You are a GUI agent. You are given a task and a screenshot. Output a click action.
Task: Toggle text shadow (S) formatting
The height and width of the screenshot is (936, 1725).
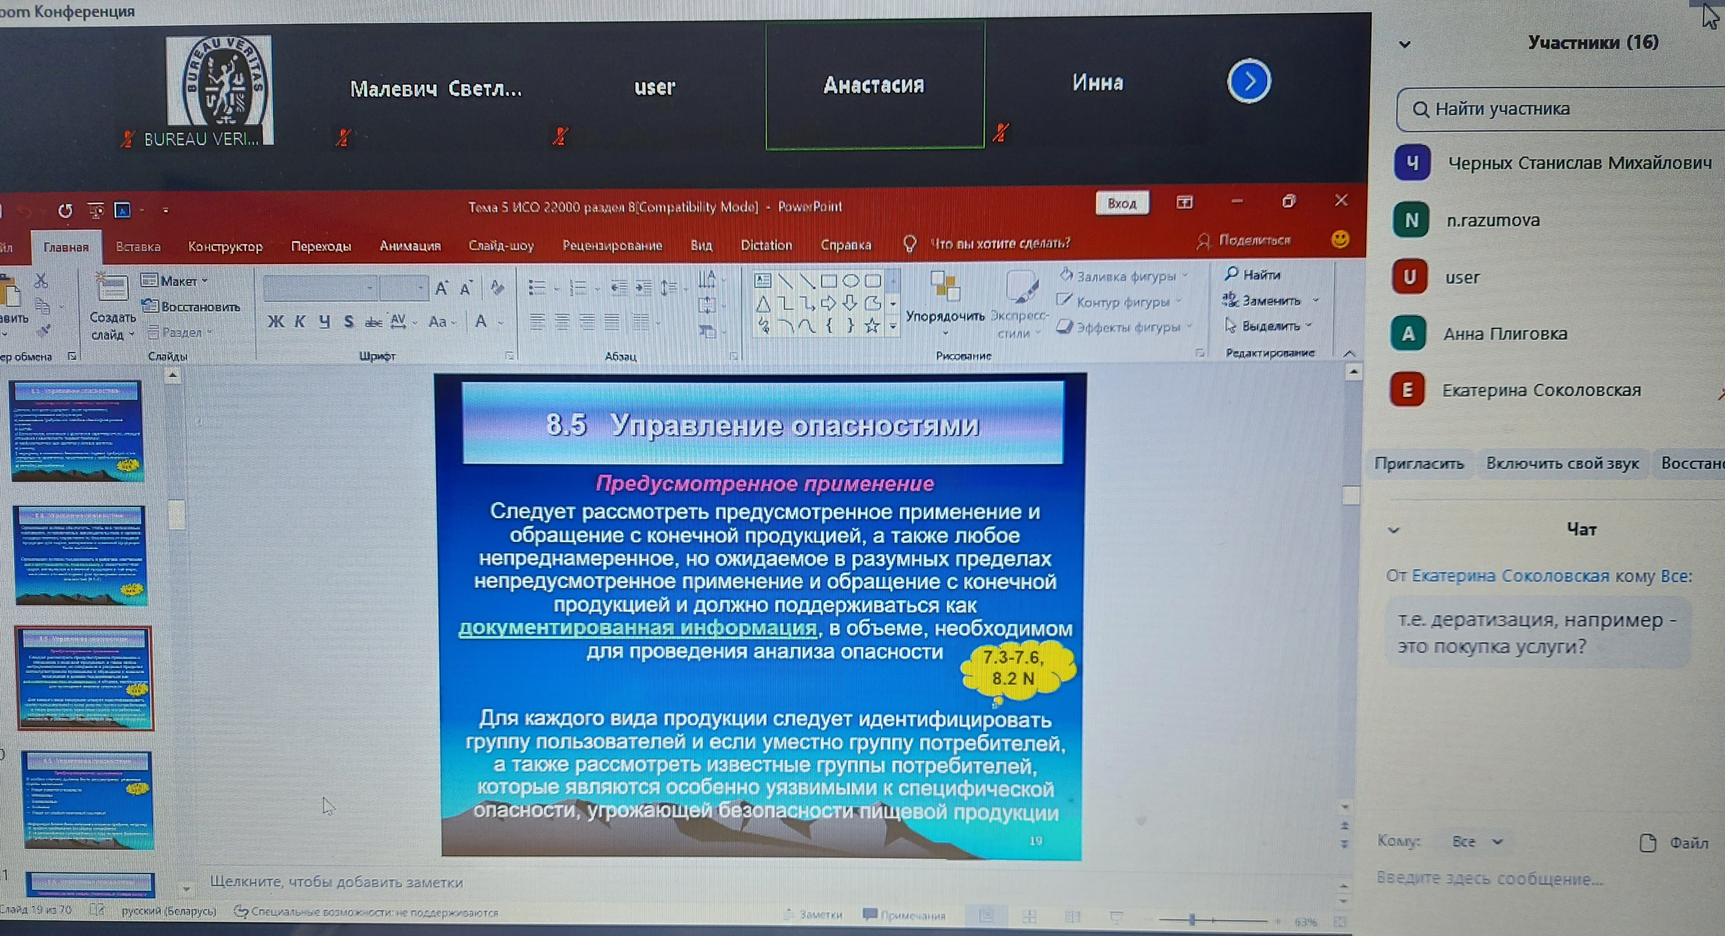(349, 322)
